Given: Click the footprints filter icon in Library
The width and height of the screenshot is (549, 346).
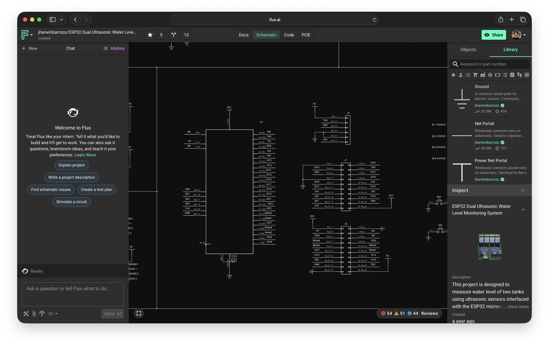Looking at the screenshot, I should (x=519, y=75).
